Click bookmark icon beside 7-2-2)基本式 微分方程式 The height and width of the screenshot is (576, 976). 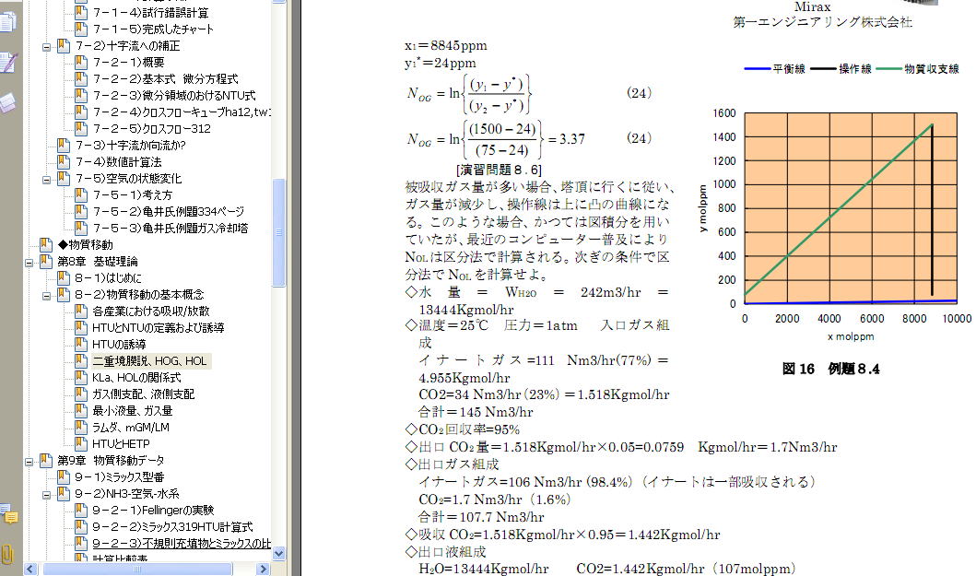(81, 78)
